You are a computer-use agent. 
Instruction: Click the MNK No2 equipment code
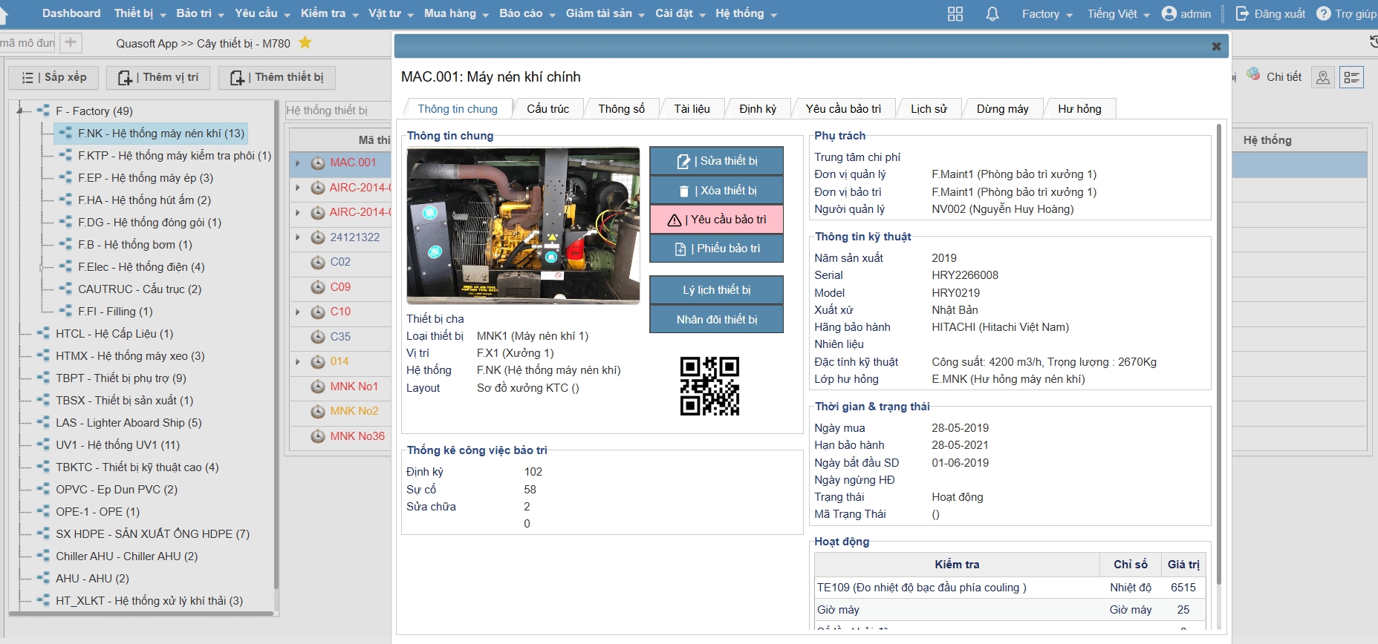(354, 411)
